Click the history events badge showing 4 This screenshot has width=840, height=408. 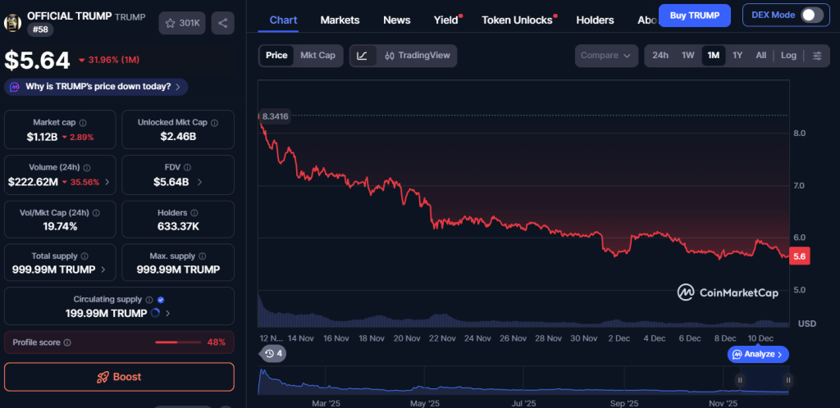coord(273,354)
